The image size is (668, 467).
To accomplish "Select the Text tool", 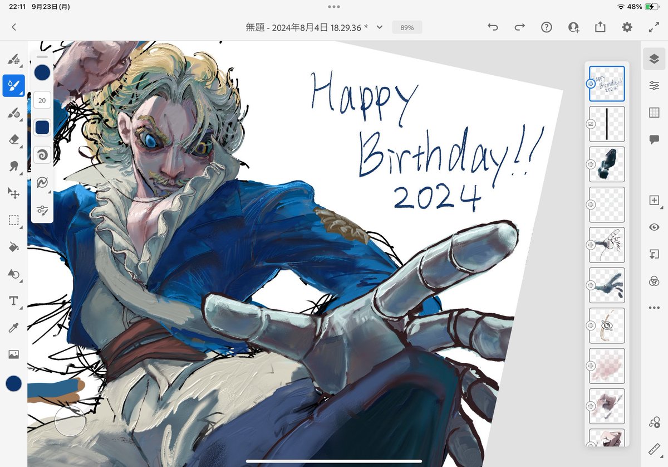I will pyautogui.click(x=13, y=301).
